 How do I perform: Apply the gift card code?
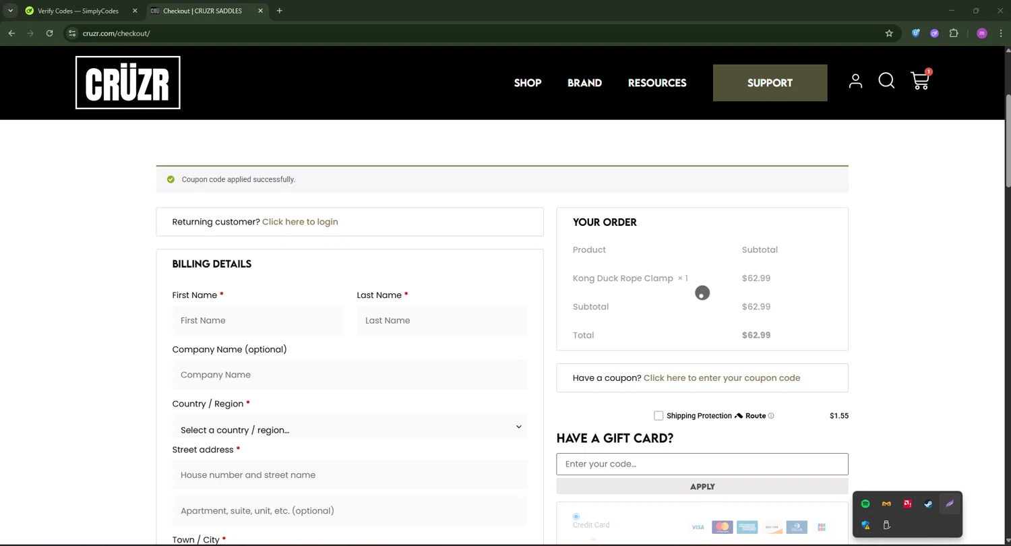click(702, 487)
